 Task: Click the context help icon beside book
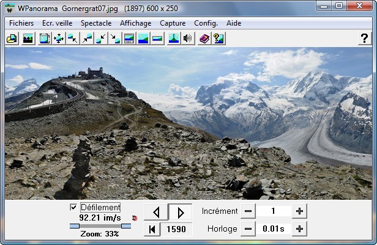point(218,38)
